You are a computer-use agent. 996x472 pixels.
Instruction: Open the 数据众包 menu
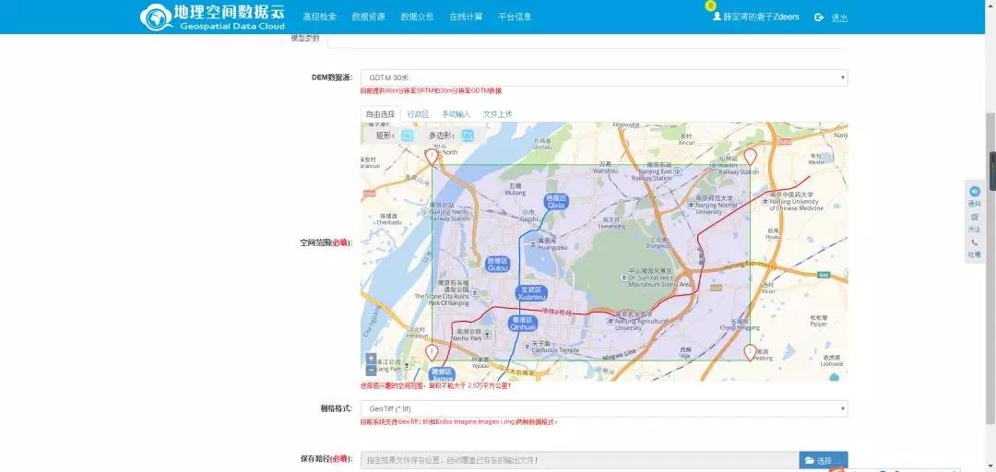[417, 18]
